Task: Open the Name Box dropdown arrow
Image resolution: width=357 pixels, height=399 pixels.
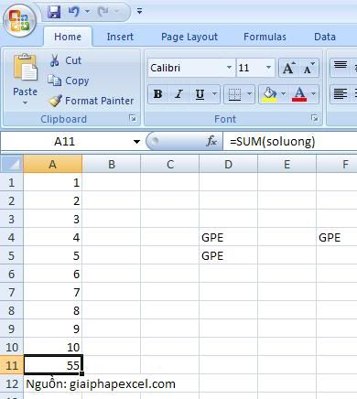Action: [136, 141]
